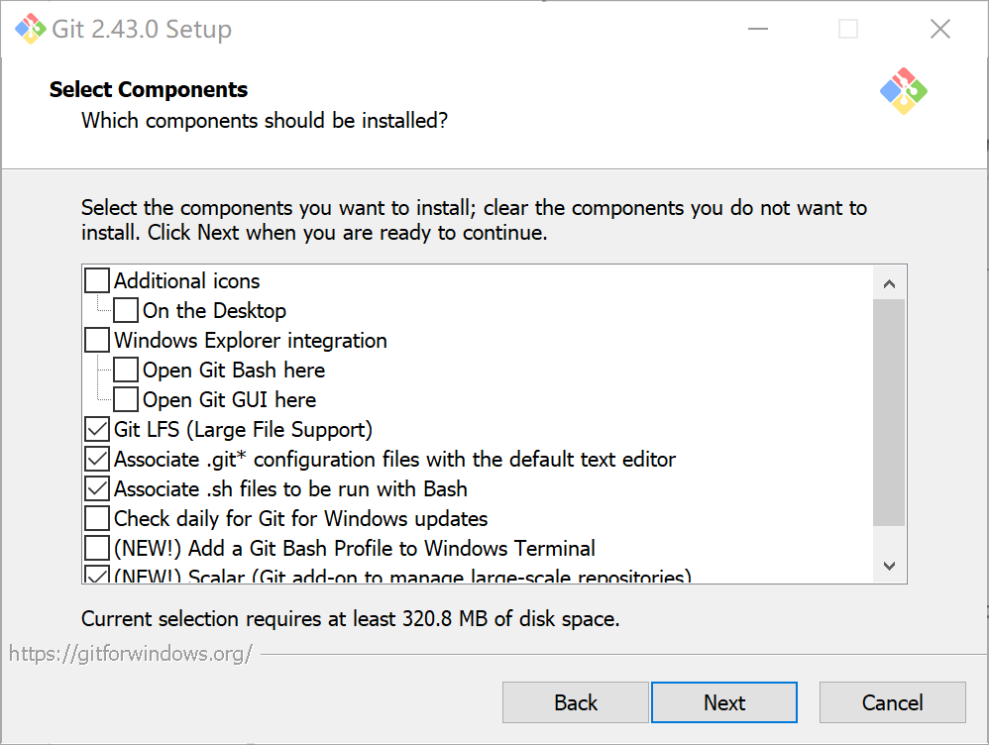Go back to the previous setup page

coord(575,702)
